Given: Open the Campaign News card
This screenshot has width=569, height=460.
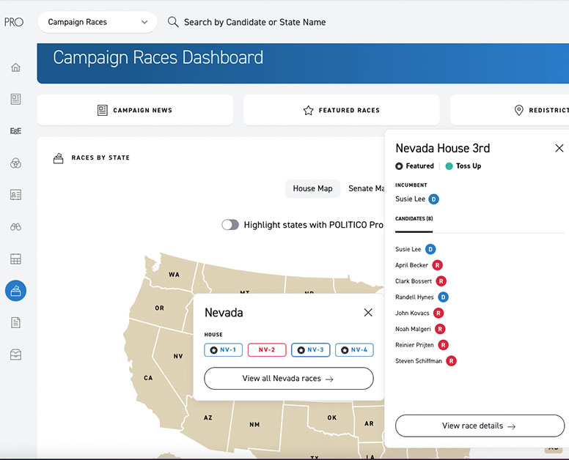Looking at the screenshot, I should [135, 110].
